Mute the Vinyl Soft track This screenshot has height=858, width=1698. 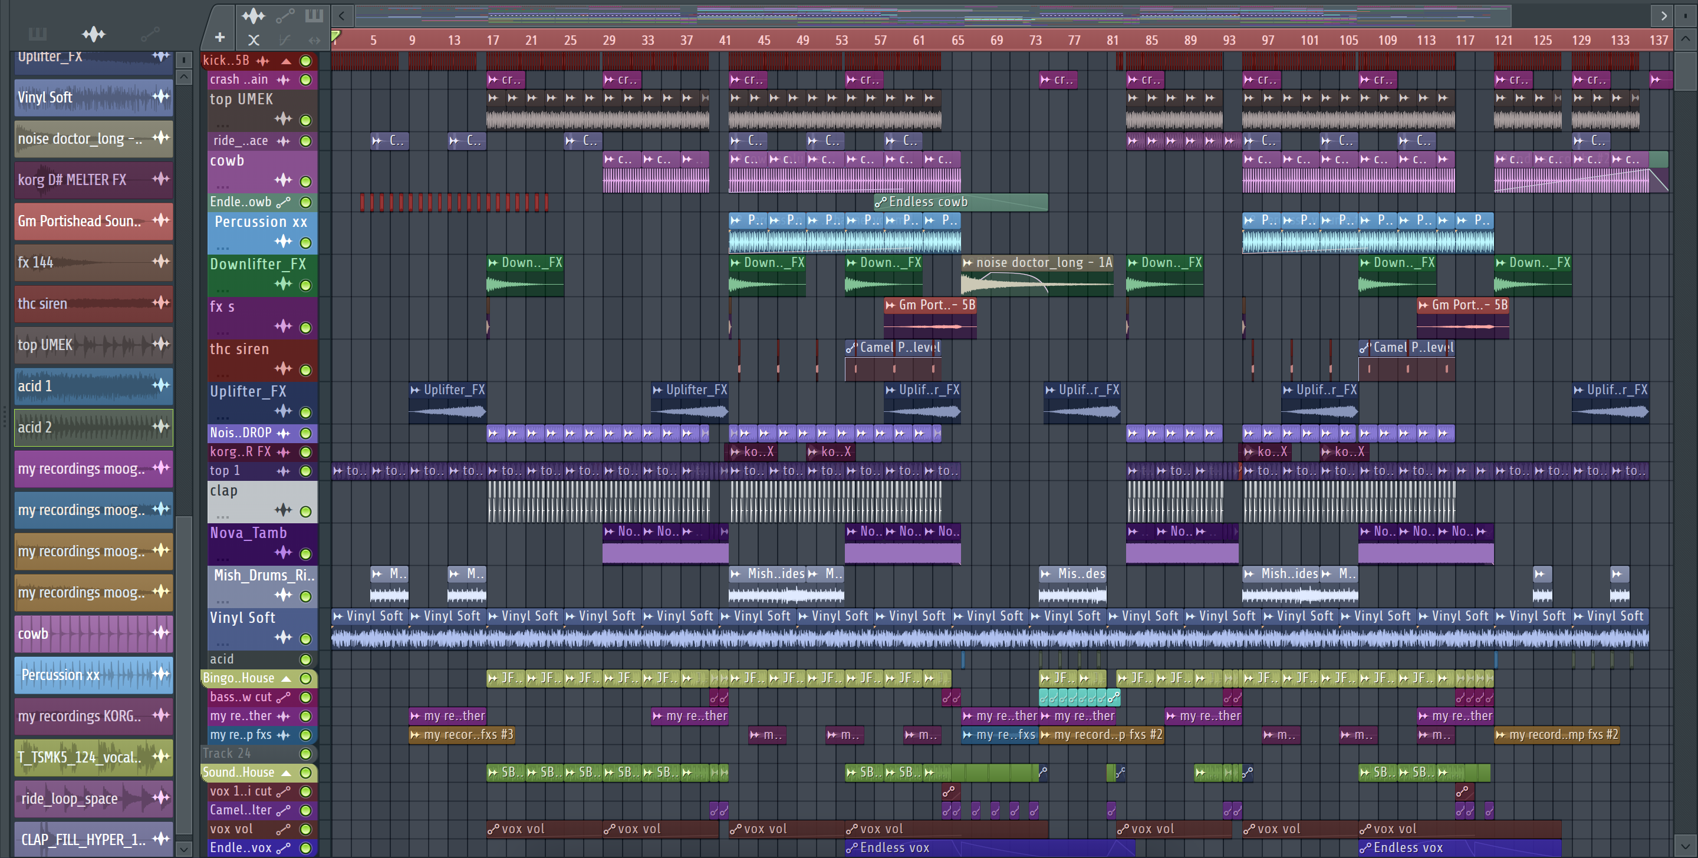(306, 639)
